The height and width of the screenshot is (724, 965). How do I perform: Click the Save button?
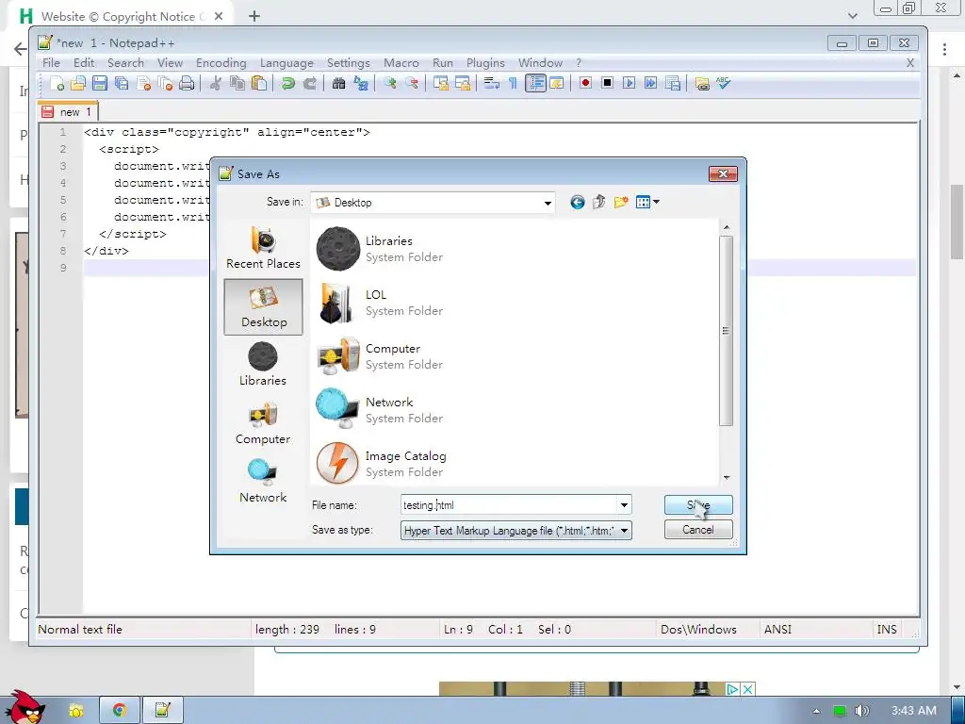click(698, 505)
